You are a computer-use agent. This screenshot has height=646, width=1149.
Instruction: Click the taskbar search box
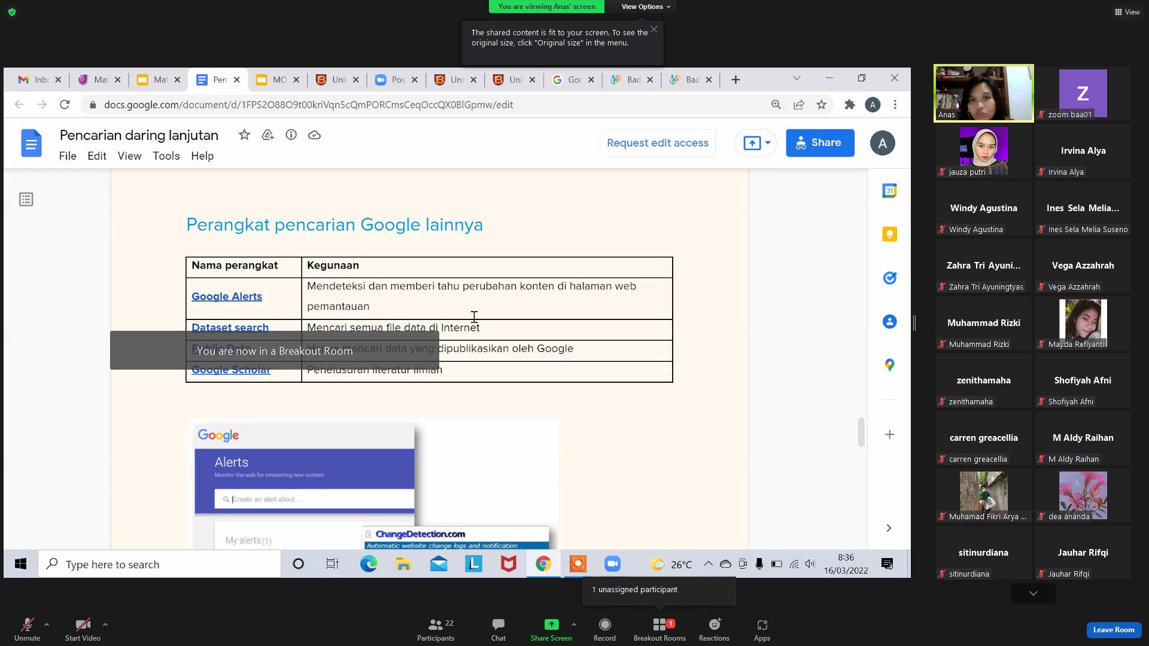[160, 564]
